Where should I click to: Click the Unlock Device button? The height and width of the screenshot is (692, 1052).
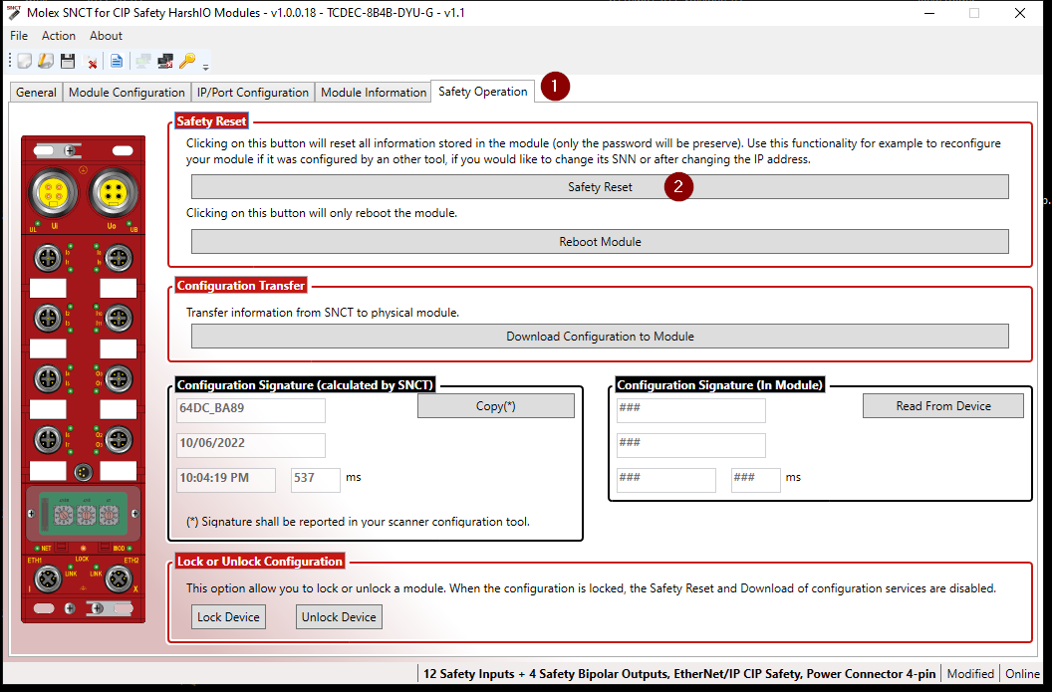point(339,617)
